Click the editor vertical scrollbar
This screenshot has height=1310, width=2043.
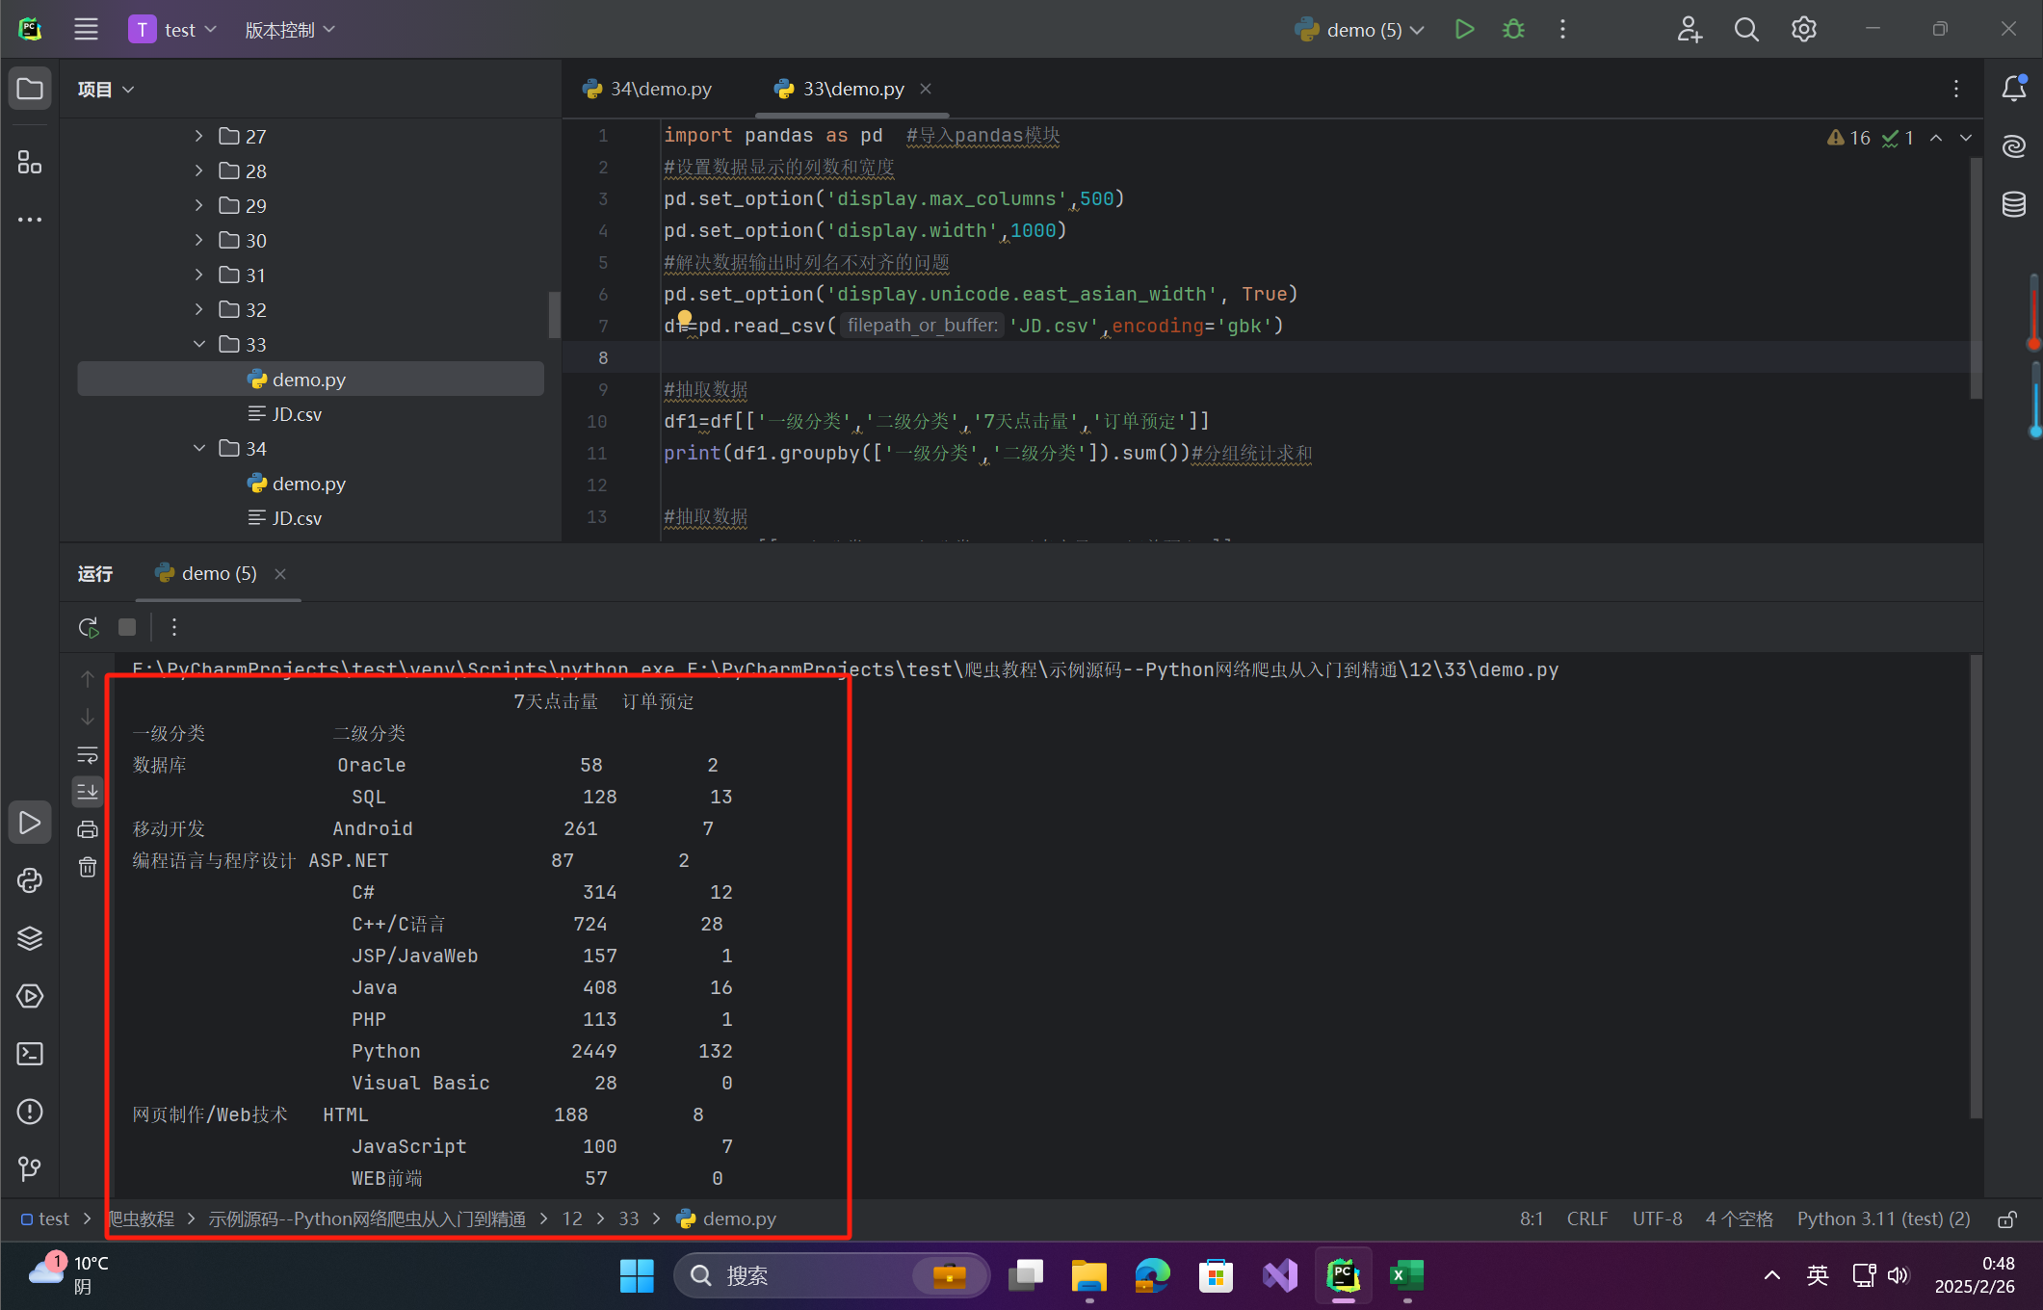pos(1976,279)
